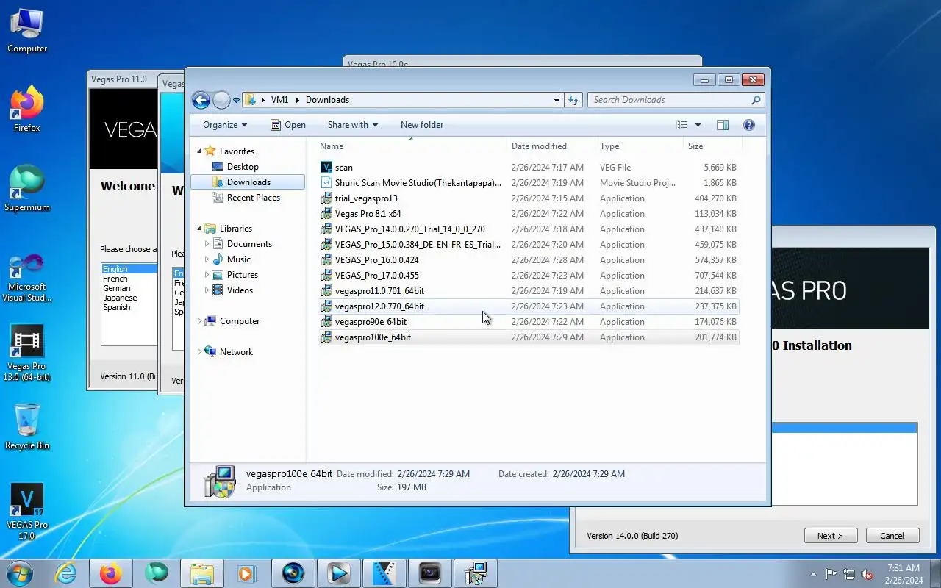The height and width of the screenshot is (588, 941).
Task: Sort by the Type column header
Action: [639, 146]
